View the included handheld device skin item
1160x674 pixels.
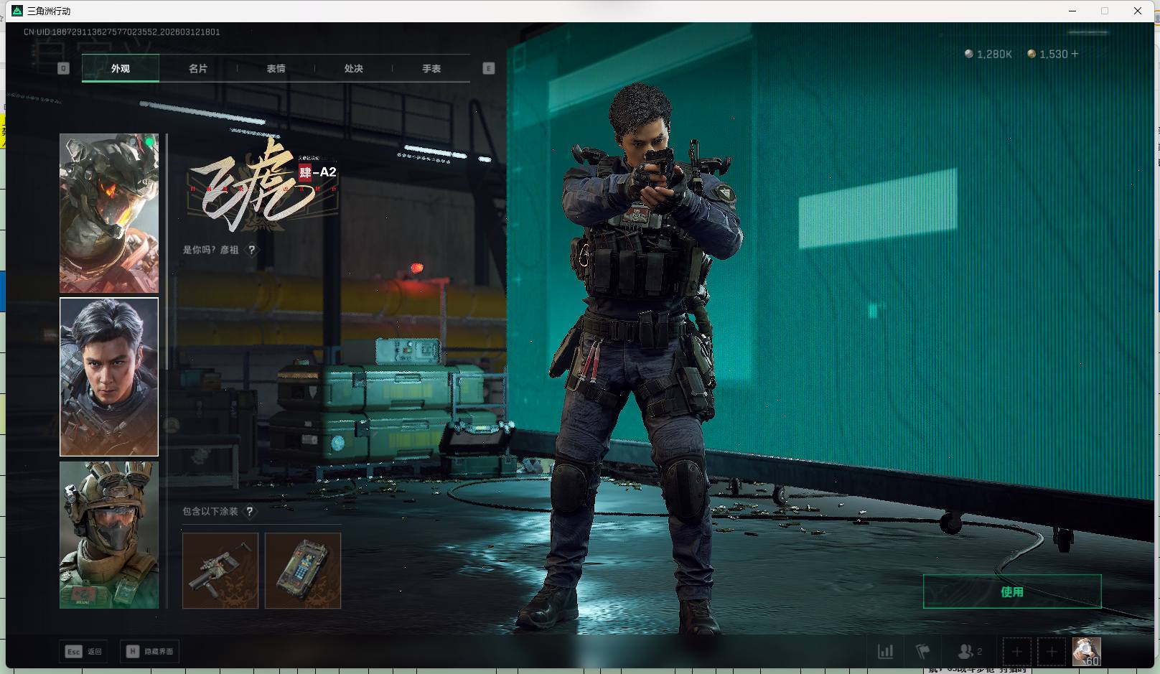pyautogui.click(x=303, y=571)
